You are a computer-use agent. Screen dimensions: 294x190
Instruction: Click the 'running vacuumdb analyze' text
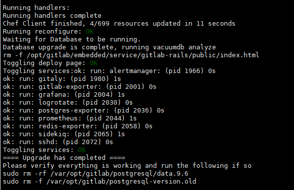coord(169,47)
